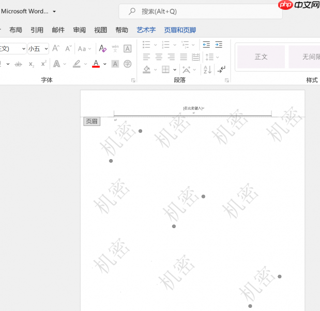Switch to the 艺术字 tab

[x=146, y=30]
